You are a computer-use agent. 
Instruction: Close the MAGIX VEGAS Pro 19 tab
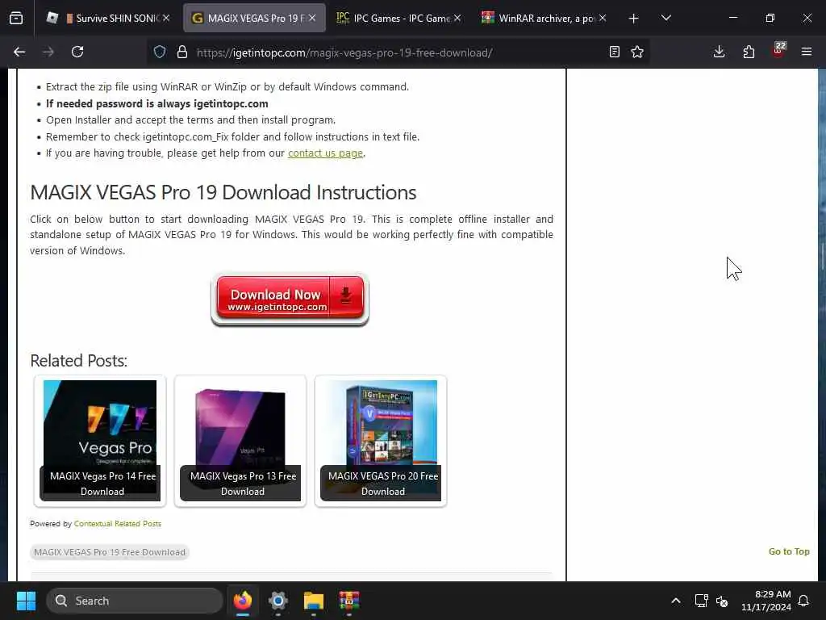click(312, 18)
